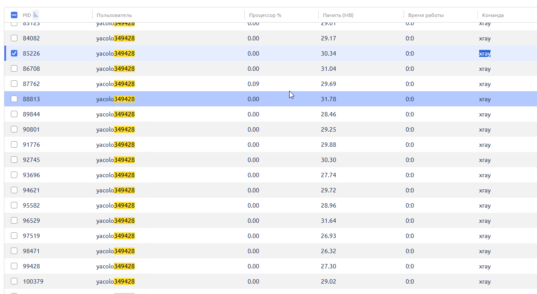
Task: Check the box for PID 88813
Action: [x=14, y=99]
